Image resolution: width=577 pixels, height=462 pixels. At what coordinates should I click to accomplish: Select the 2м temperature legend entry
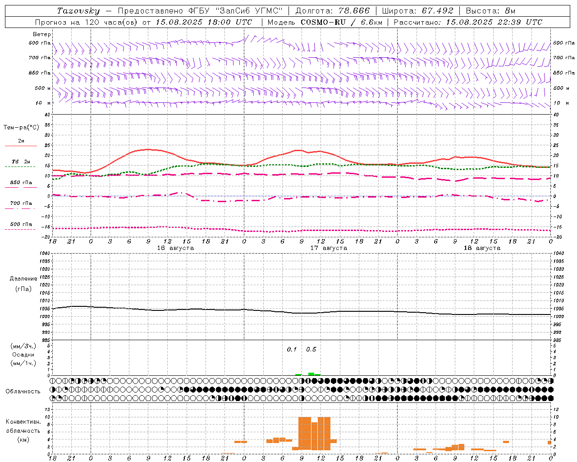point(21,141)
